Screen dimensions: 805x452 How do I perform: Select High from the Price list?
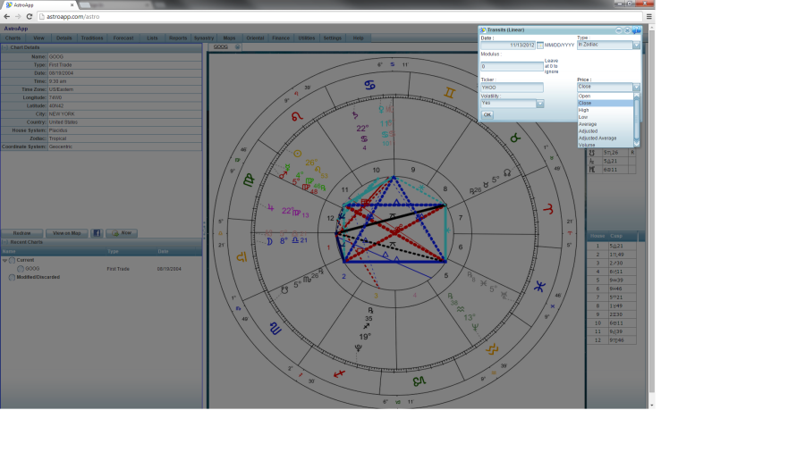[x=584, y=110]
